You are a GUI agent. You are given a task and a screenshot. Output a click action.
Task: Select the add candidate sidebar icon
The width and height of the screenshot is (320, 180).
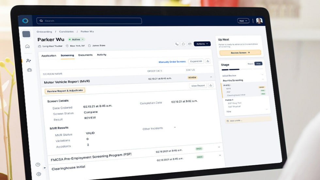pos(28,61)
